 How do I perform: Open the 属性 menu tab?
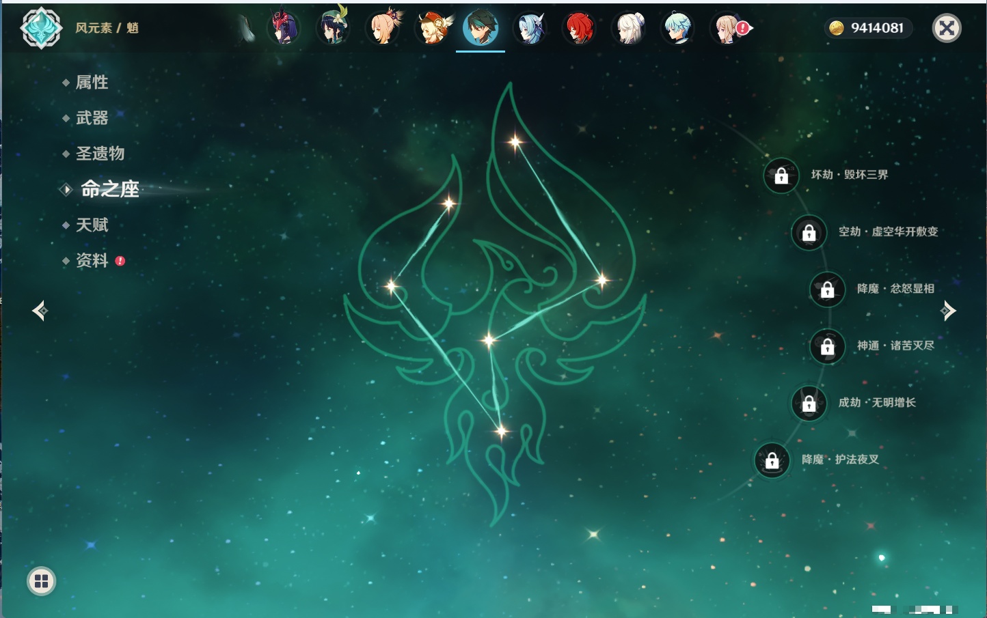coord(92,83)
